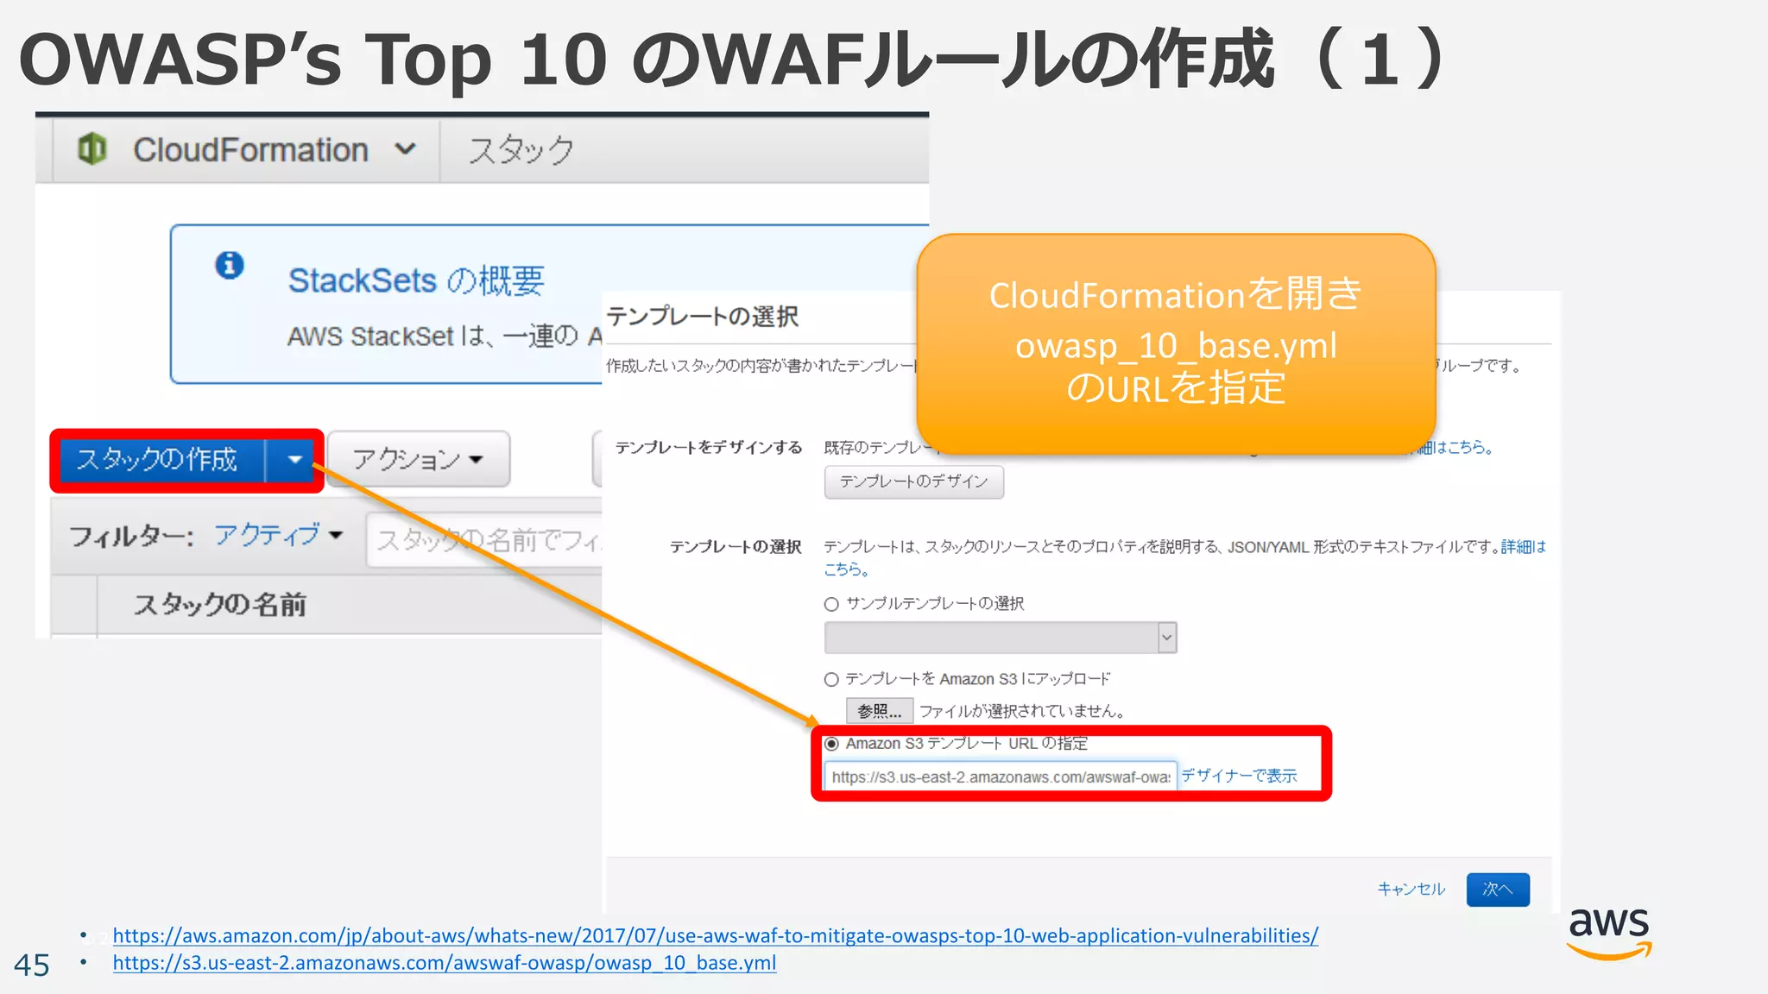Click the キャンセル link
Image resolution: width=1768 pixels, height=994 pixels.
(x=1411, y=889)
